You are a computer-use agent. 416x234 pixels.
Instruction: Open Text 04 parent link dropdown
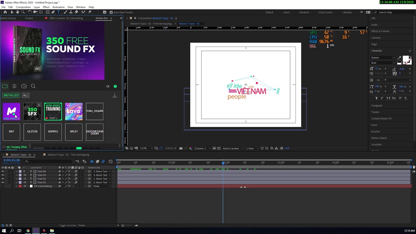click(x=101, y=171)
